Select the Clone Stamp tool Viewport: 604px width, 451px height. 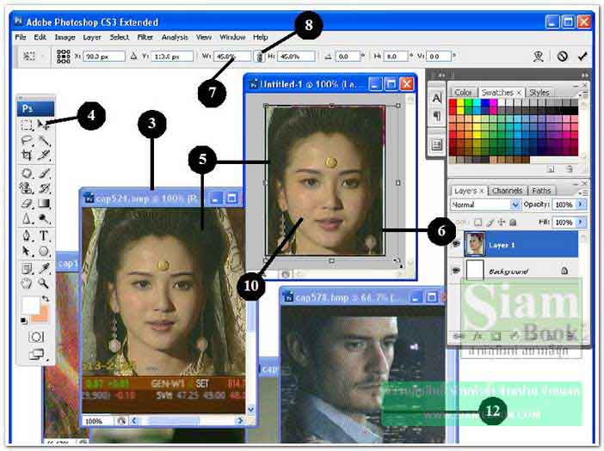(27, 188)
